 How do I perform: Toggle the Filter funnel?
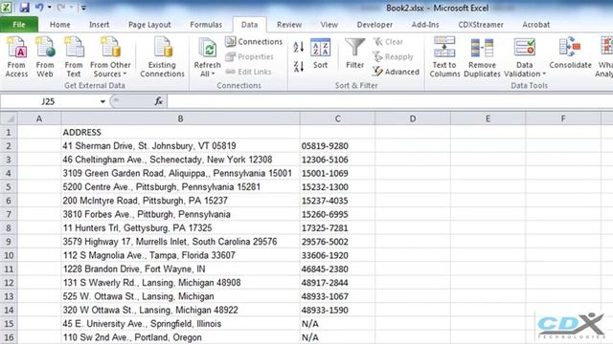[354, 54]
